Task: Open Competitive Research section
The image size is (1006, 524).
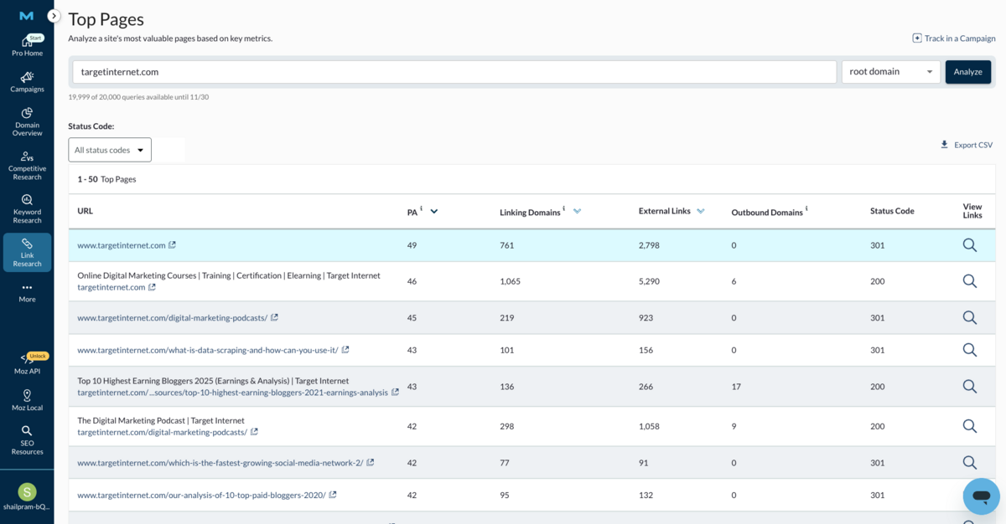Action: 27,166
